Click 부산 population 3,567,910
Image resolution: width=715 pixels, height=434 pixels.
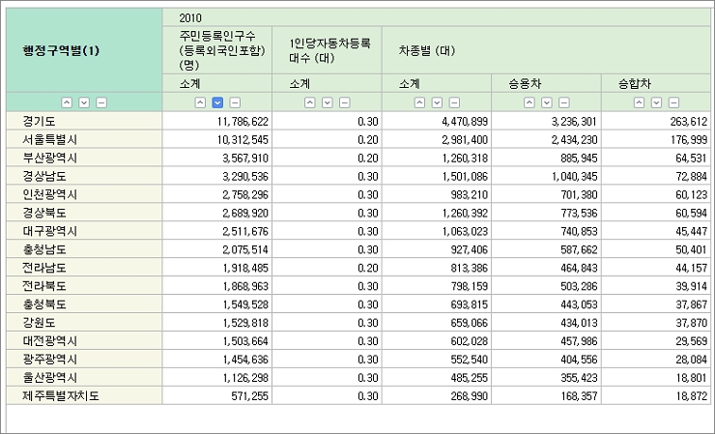[245, 158]
